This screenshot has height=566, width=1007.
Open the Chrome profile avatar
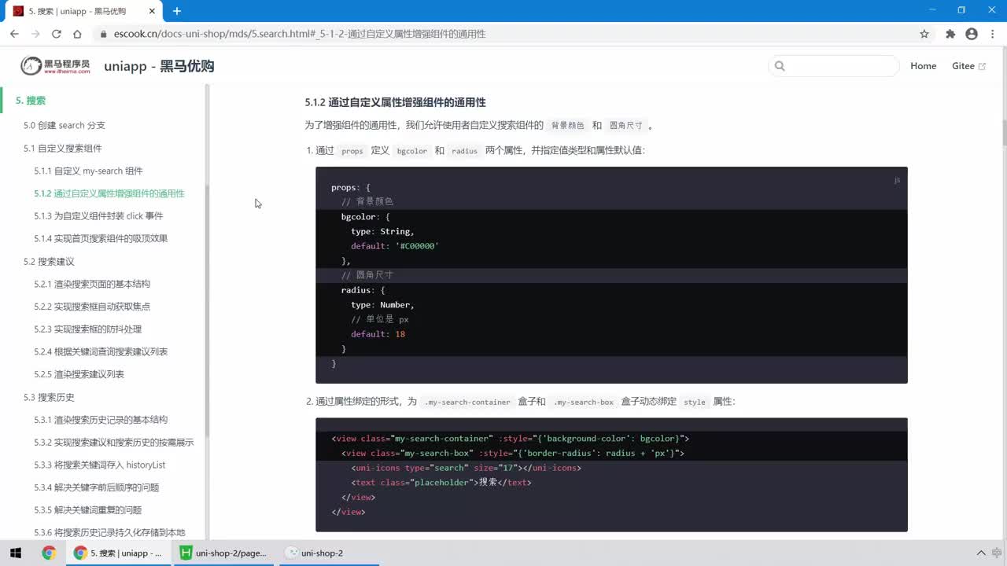[972, 34]
